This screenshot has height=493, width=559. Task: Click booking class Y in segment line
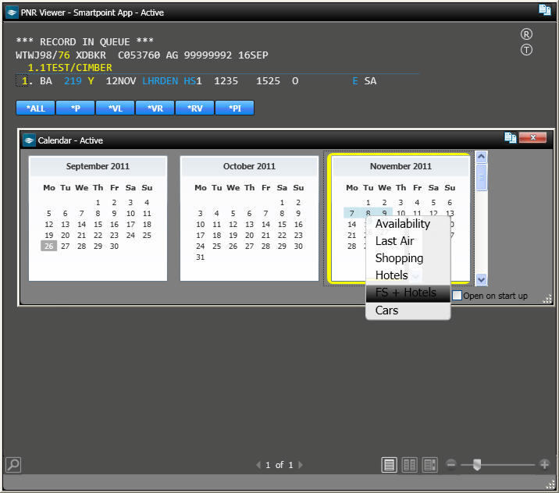click(91, 81)
